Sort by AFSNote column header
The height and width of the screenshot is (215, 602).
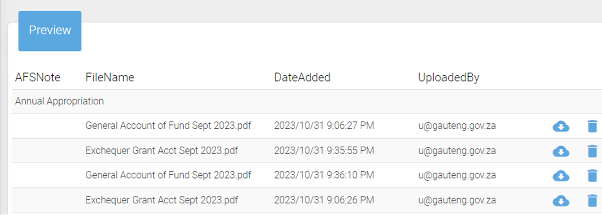[x=38, y=78]
